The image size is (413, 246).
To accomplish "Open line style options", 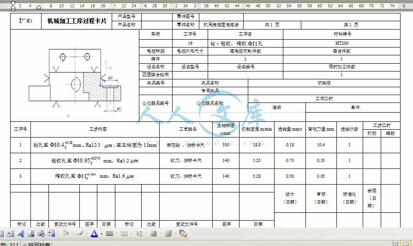I will [109, 234].
